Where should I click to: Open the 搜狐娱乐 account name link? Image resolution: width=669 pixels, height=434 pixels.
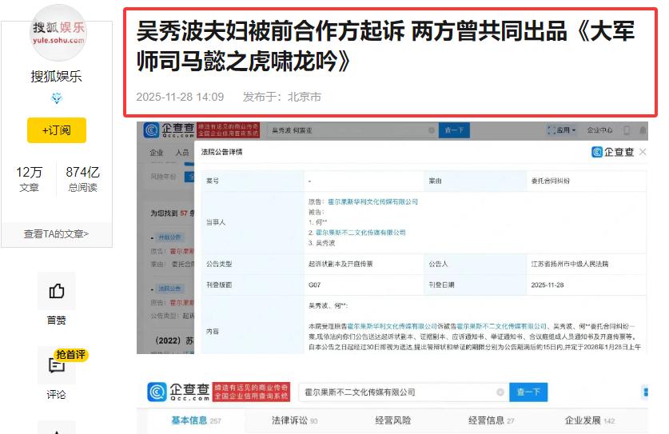coord(56,77)
